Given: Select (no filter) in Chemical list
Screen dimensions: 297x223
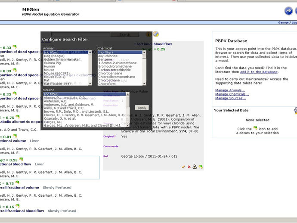Looking at the screenshot, I should 120,52.
